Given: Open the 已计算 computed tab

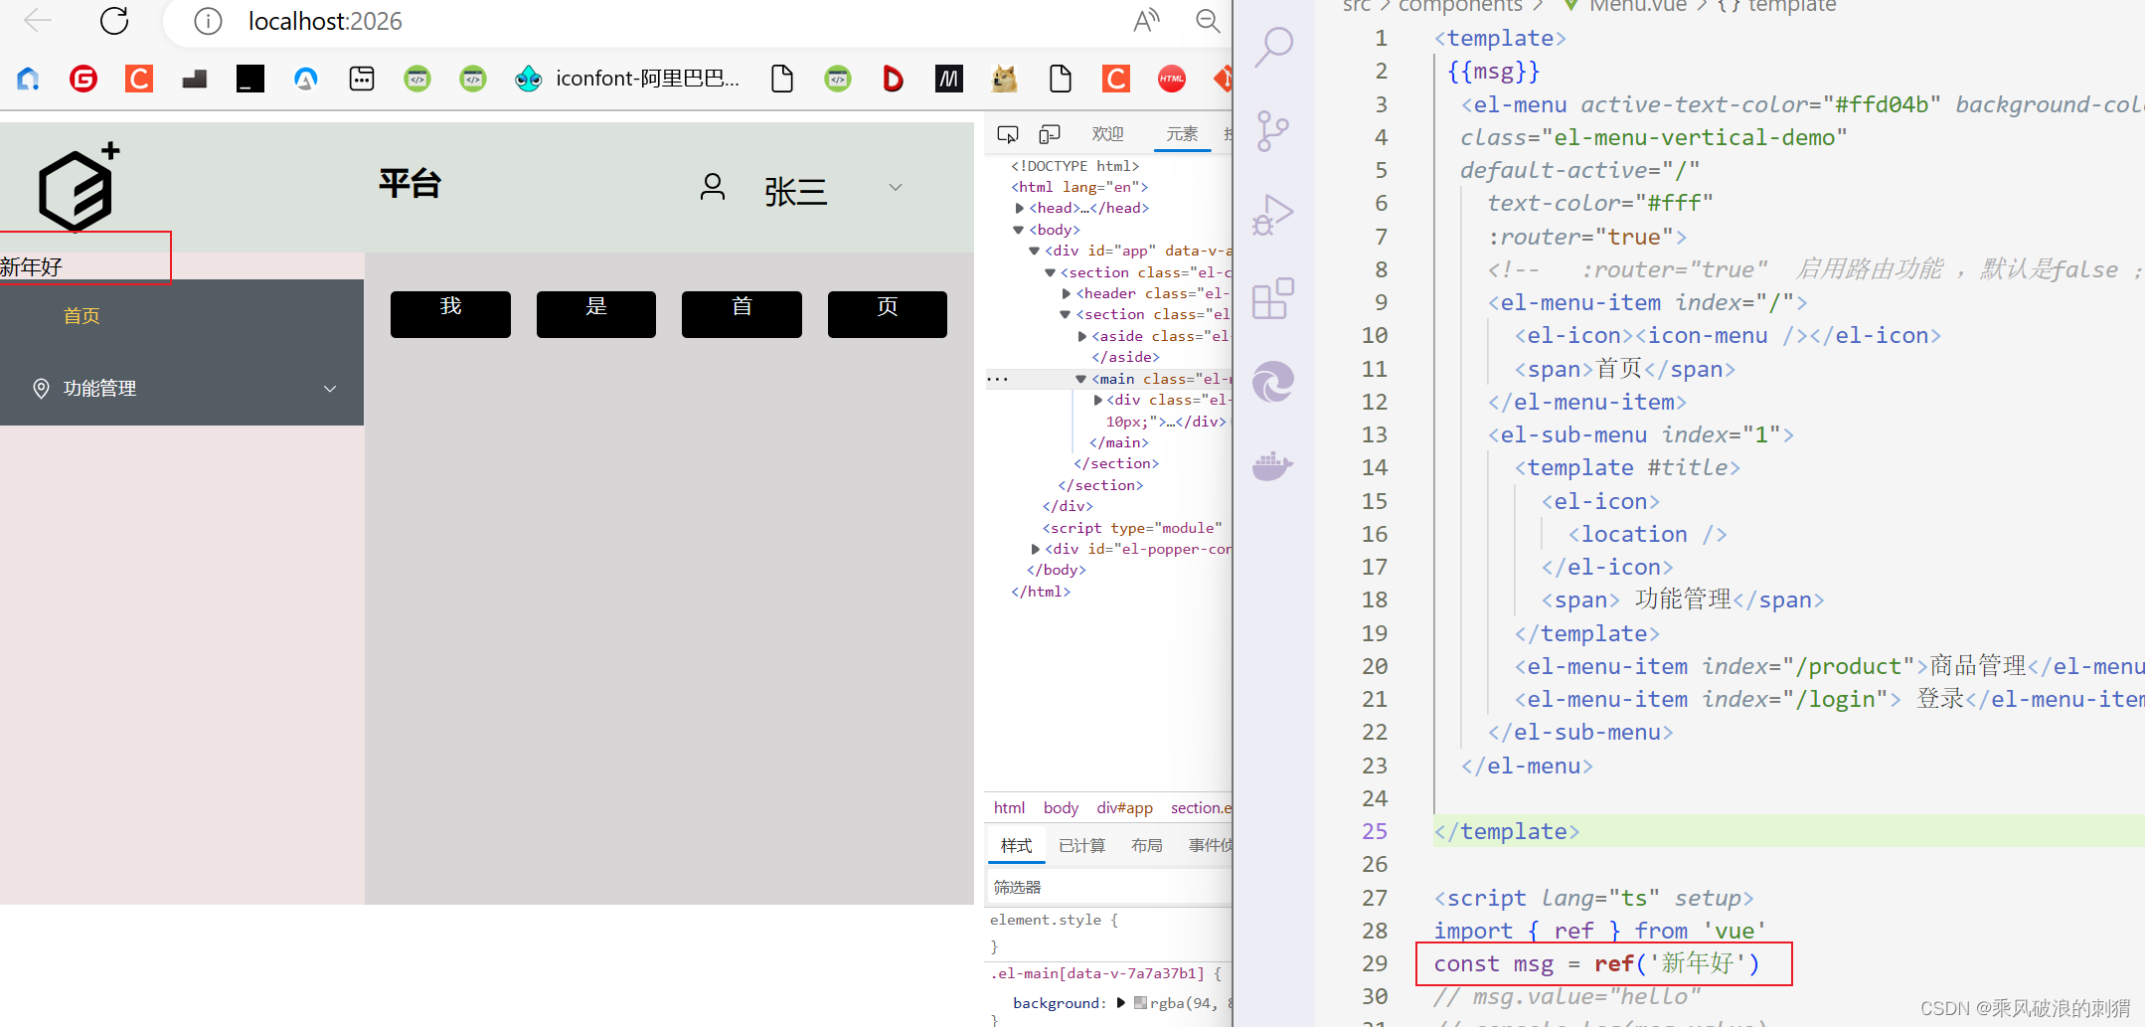Looking at the screenshot, I should coord(1082,845).
